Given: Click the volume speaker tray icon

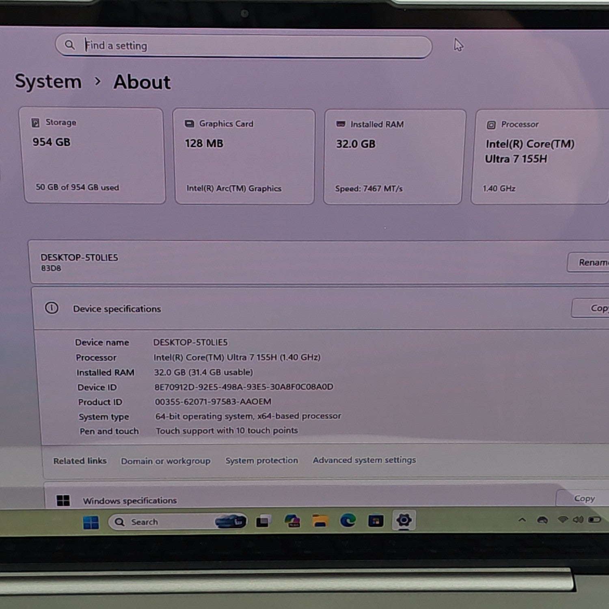Looking at the screenshot, I should pyautogui.click(x=578, y=519).
